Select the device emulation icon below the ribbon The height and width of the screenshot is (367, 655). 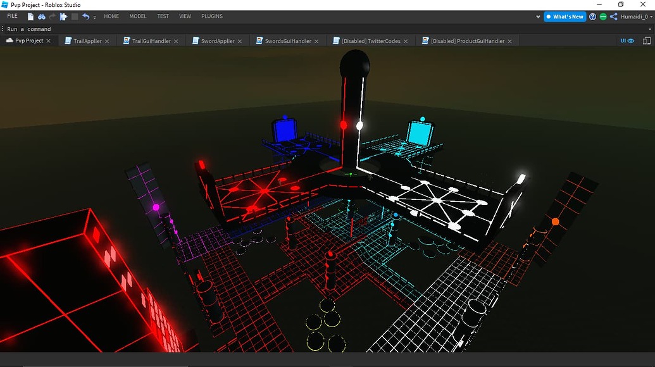647,40
